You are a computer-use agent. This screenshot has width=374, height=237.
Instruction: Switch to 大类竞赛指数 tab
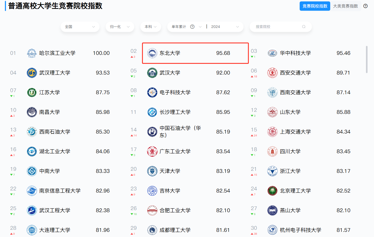345,6
